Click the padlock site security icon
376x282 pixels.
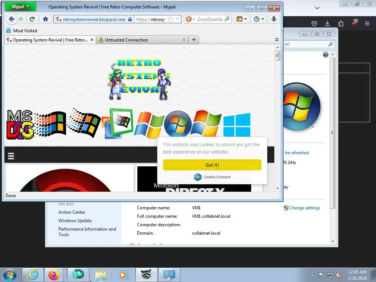point(130,19)
